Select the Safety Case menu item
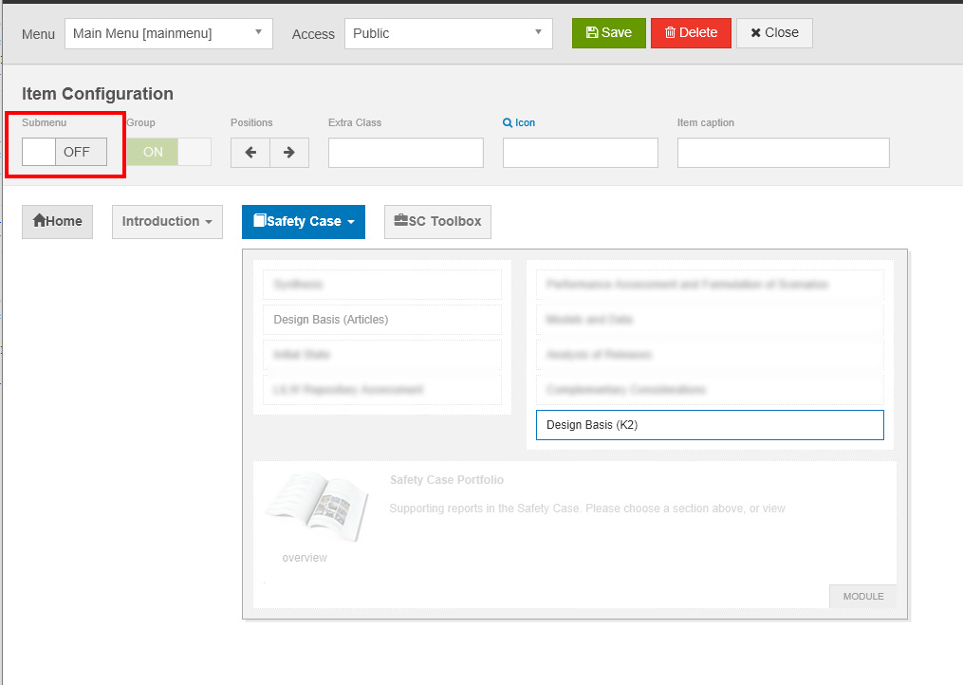Screen dimensions: 963x685 304,221
